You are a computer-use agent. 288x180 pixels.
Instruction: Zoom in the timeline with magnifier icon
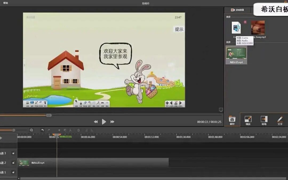coord(31,130)
